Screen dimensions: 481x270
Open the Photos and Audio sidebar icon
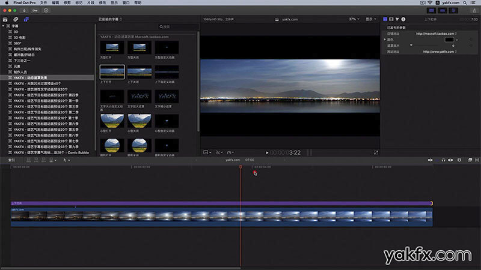pyautogui.click(x=16, y=19)
